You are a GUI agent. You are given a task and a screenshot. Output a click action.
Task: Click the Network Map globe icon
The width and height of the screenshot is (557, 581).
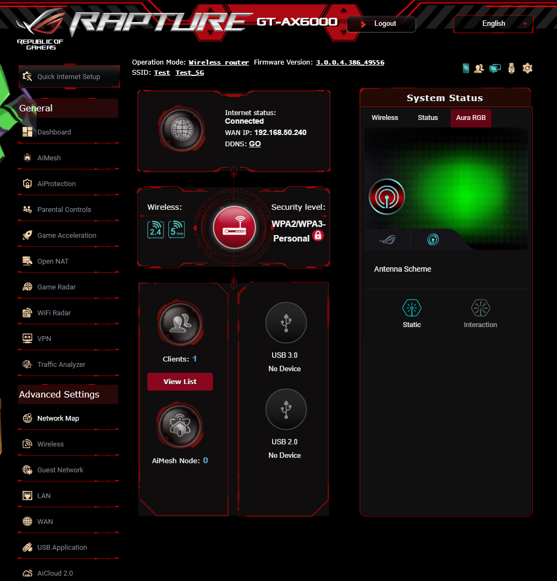pyautogui.click(x=27, y=419)
